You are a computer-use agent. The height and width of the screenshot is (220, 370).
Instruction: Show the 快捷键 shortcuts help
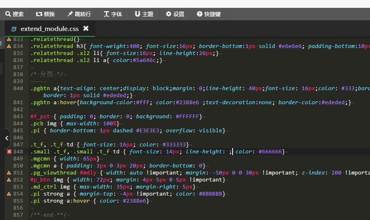click(209, 14)
